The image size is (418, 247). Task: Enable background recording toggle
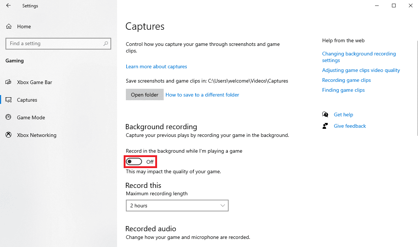(x=134, y=162)
